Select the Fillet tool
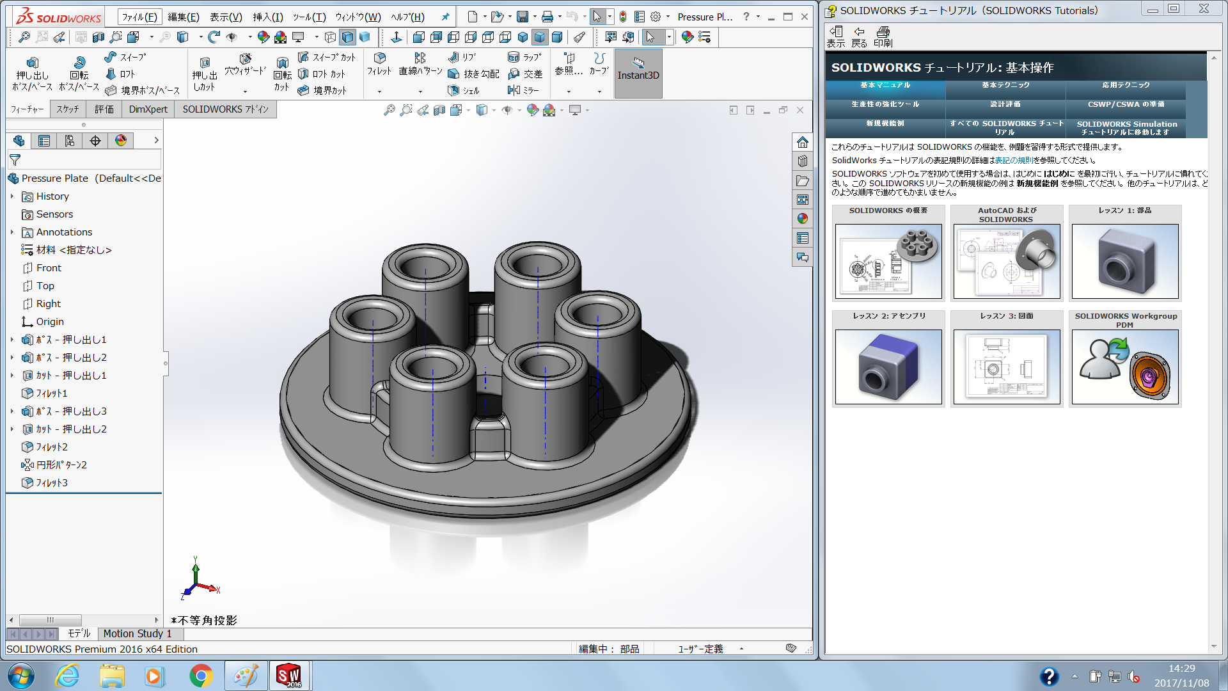This screenshot has height=691, width=1228. (379, 64)
